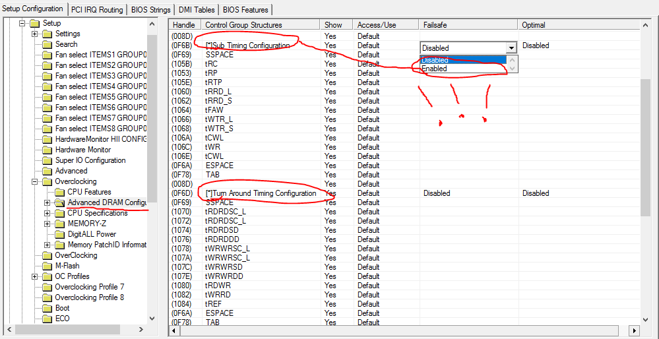
Task: Select the M-Flash folder icon
Action: [x=47, y=266]
